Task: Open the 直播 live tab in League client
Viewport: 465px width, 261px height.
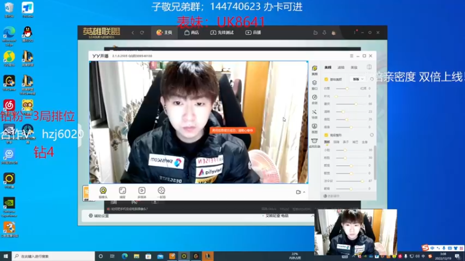Action: [253, 32]
